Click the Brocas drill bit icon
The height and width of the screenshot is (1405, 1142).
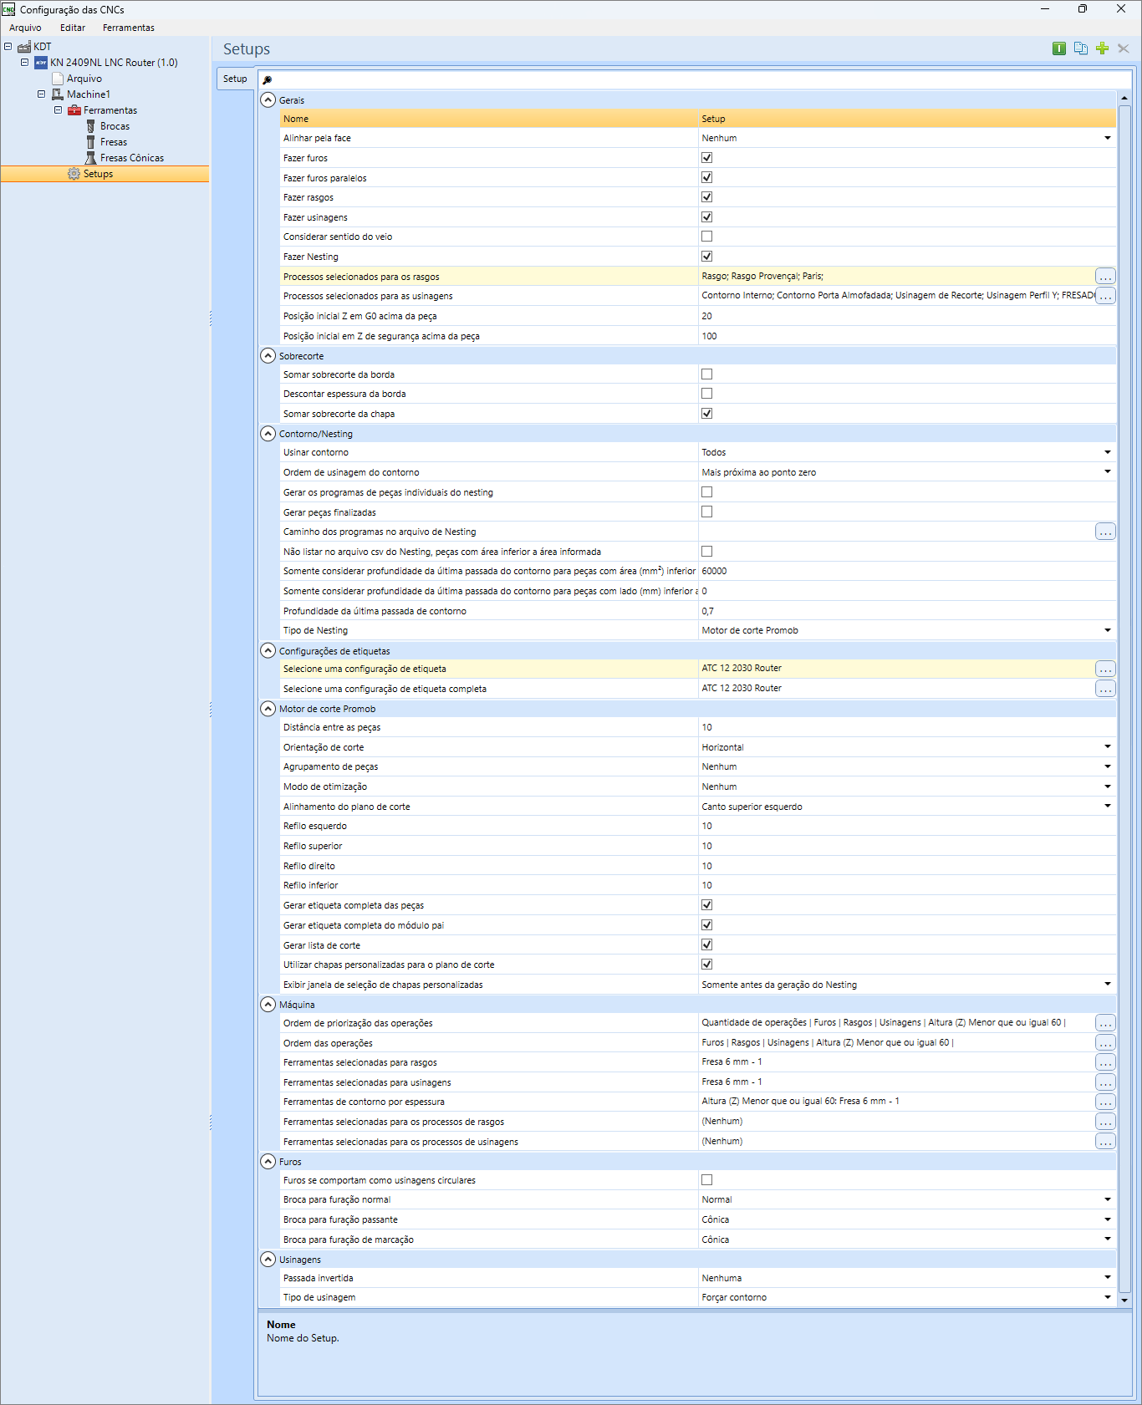91,126
